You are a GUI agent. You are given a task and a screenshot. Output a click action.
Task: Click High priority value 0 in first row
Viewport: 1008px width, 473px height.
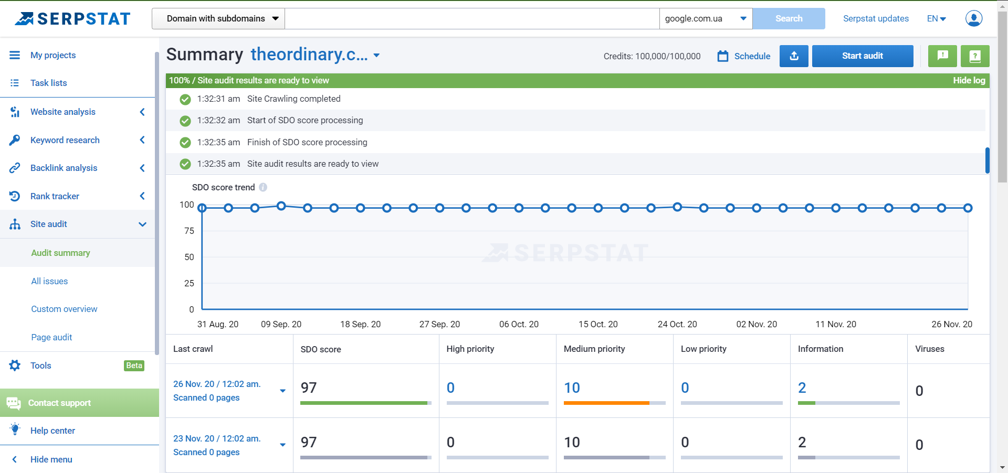point(450,388)
